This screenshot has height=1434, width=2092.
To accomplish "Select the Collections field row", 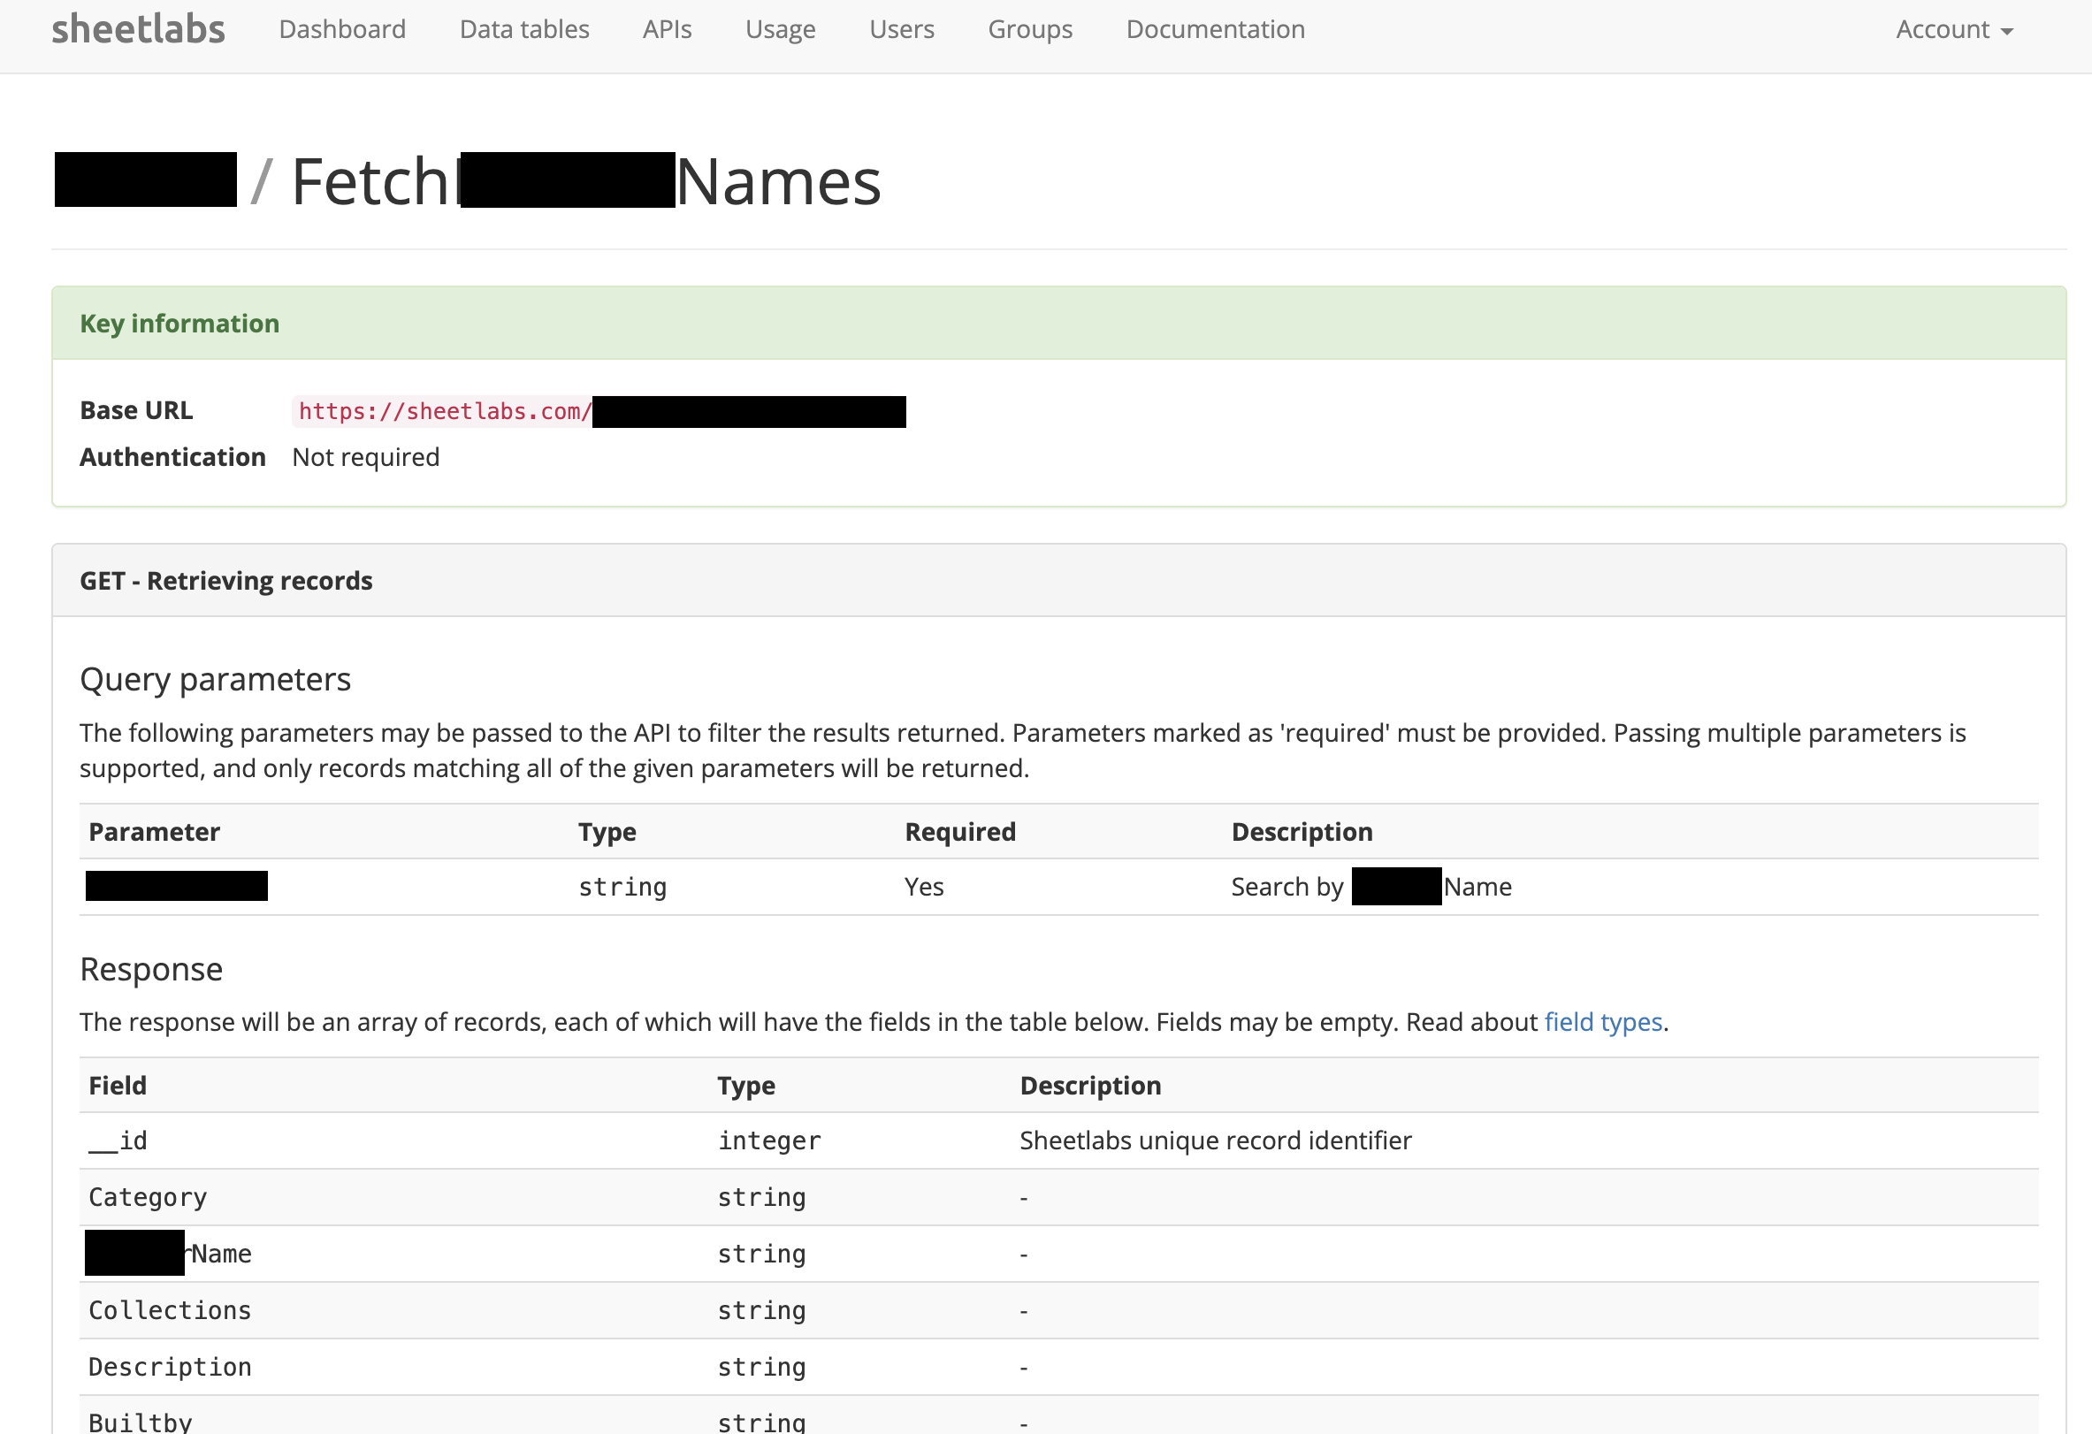I will click(x=1058, y=1311).
